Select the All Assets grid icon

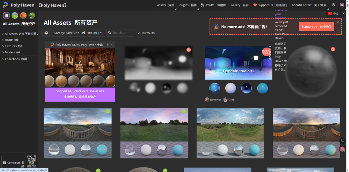click(6, 16)
